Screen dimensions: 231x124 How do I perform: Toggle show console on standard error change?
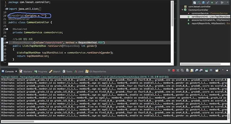(201, 70)
